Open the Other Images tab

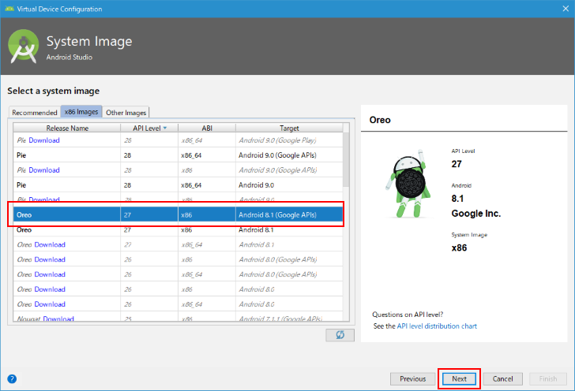pyautogui.click(x=126, y=113)
